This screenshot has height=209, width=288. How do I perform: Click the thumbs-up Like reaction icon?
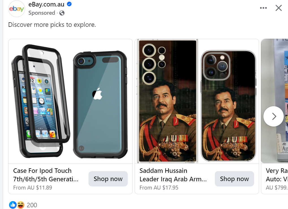point(13,205)
